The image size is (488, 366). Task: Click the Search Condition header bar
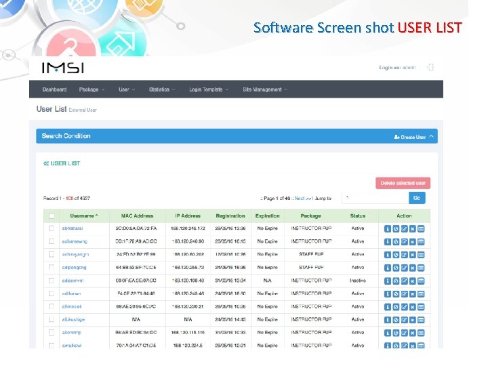pyautogui.click(x=237, y=136)
